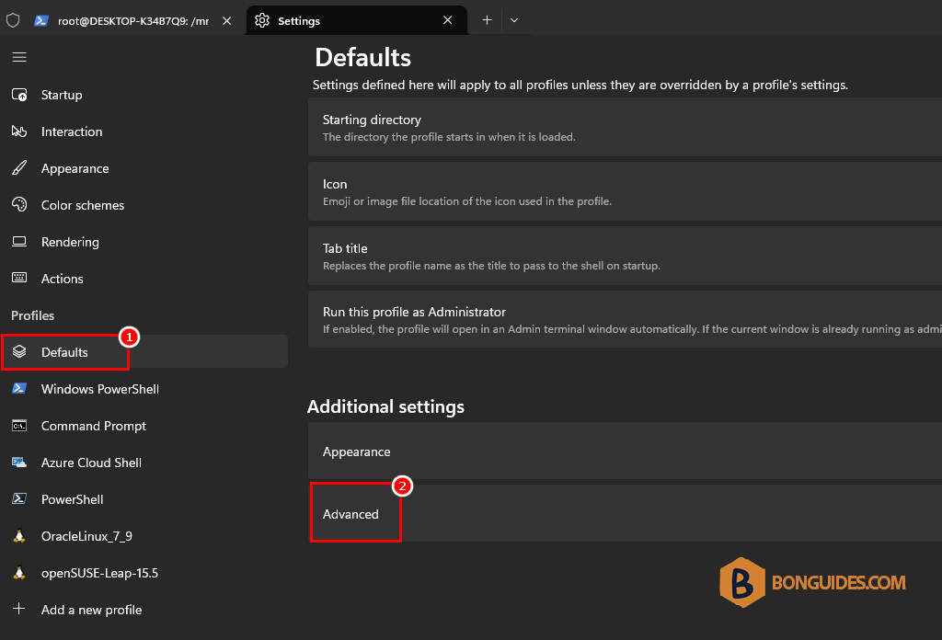Click the Rendering monitor icon

[x=19, y=241]
